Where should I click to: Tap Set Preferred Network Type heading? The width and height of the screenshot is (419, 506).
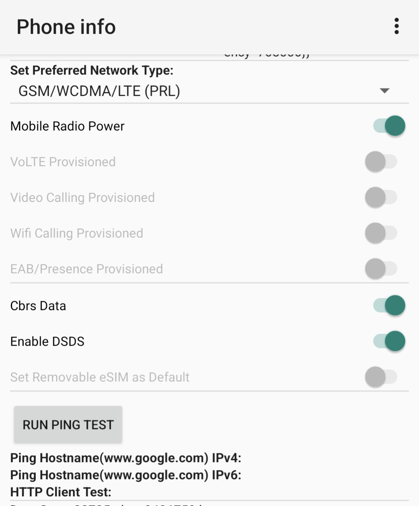[92, 70]
